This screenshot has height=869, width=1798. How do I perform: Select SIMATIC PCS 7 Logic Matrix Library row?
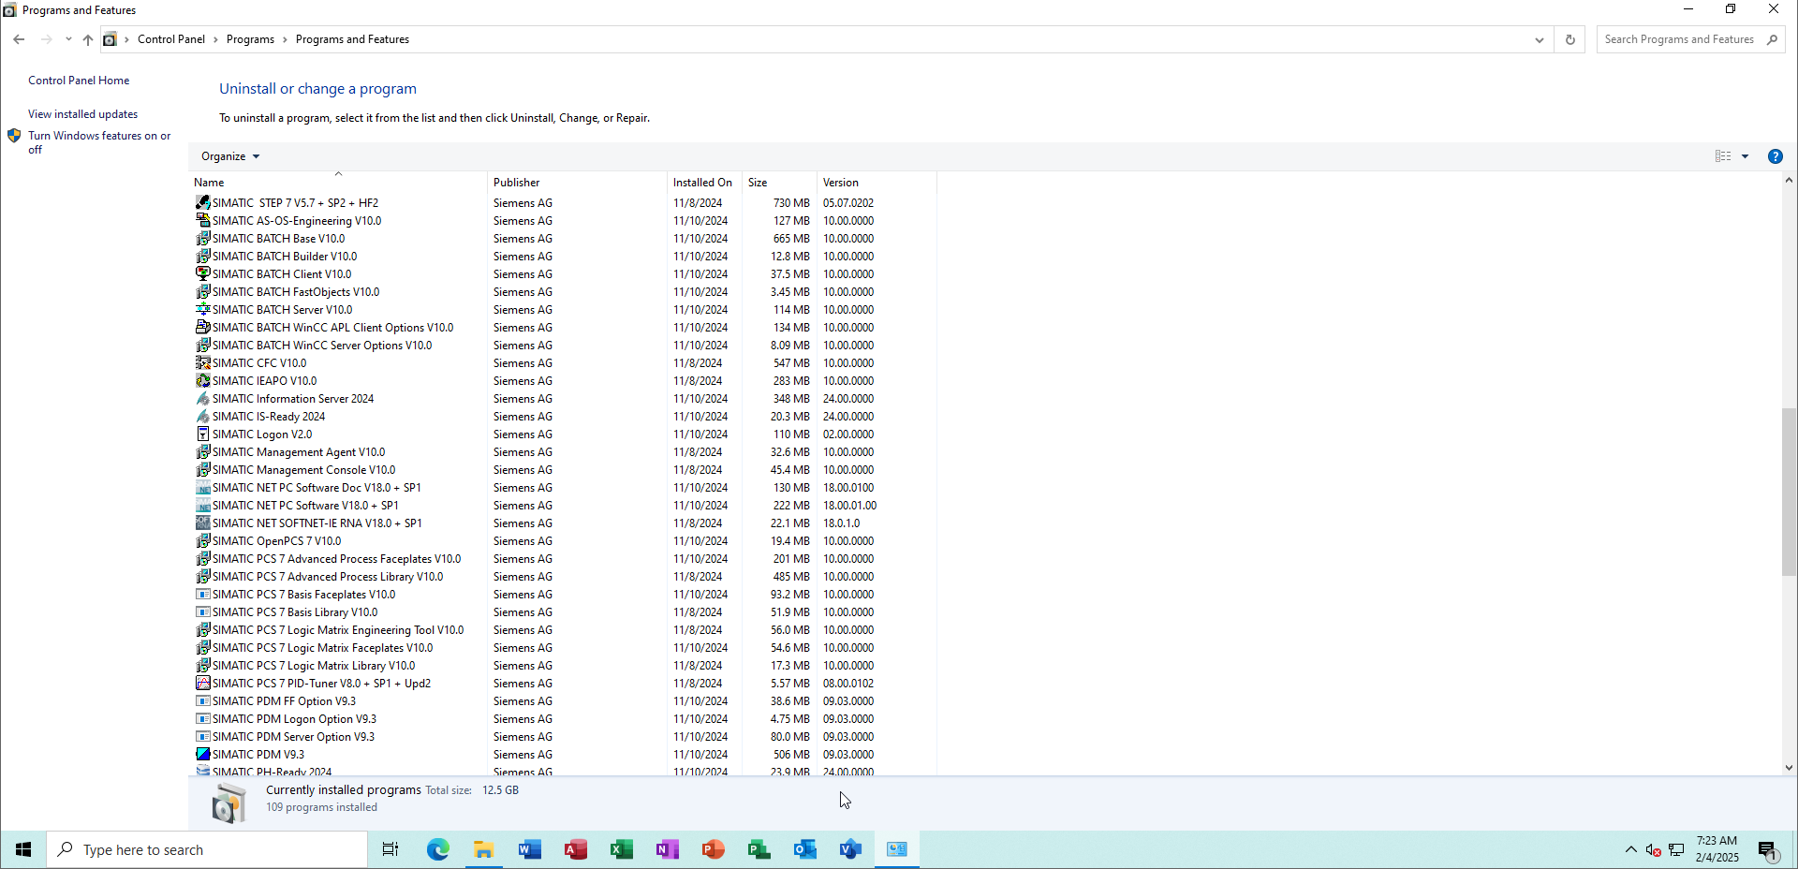[x=562, y=665]
